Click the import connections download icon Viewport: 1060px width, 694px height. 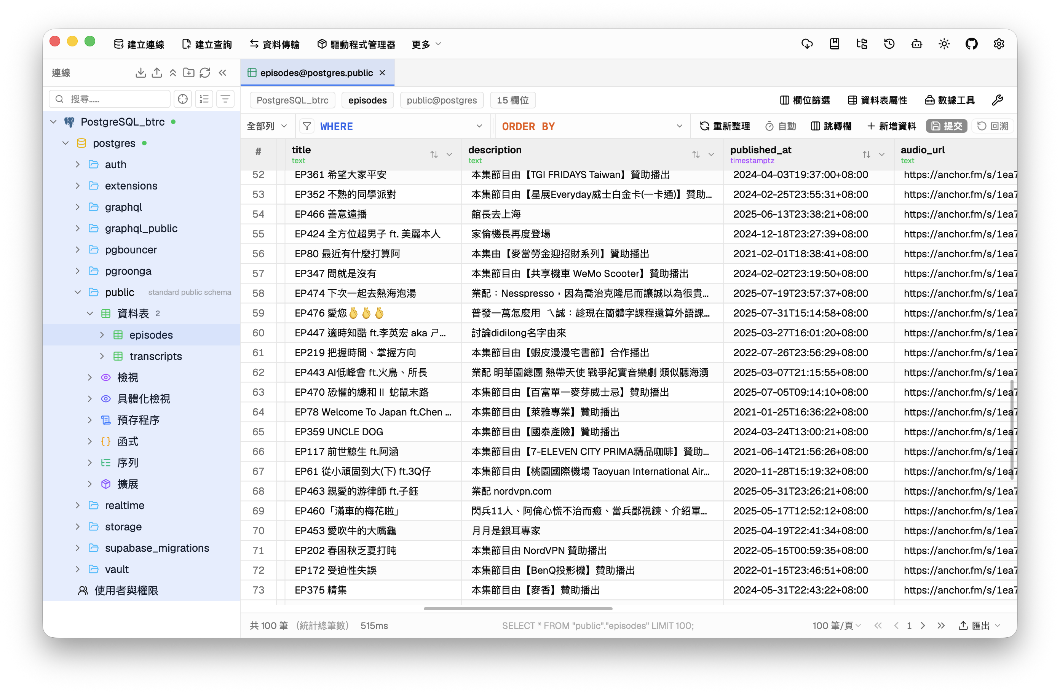pyautogui.click(x=141, y=73)
